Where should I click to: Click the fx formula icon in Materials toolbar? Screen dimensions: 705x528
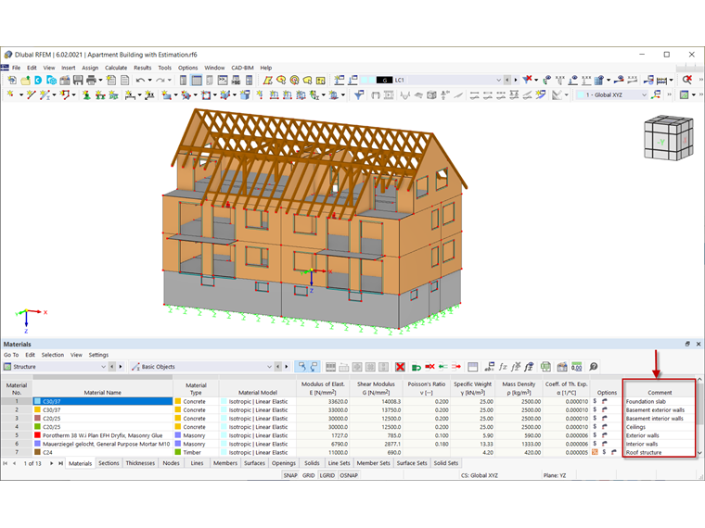(x=503, y=367)
